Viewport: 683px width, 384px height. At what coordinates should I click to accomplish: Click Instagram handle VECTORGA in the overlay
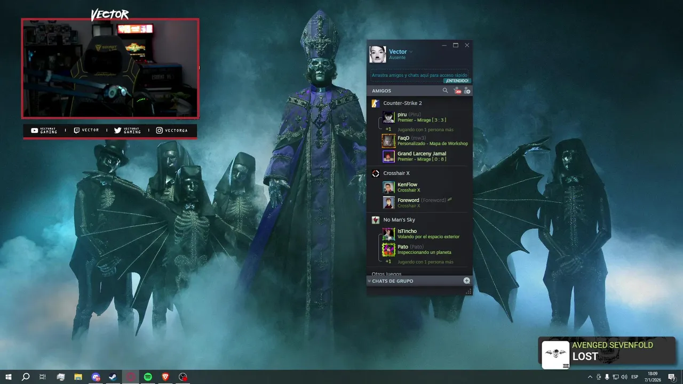coord(172,130)
